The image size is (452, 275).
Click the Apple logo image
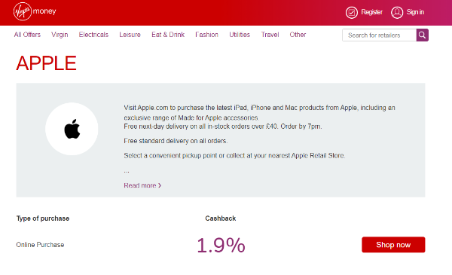click(72, 129)
